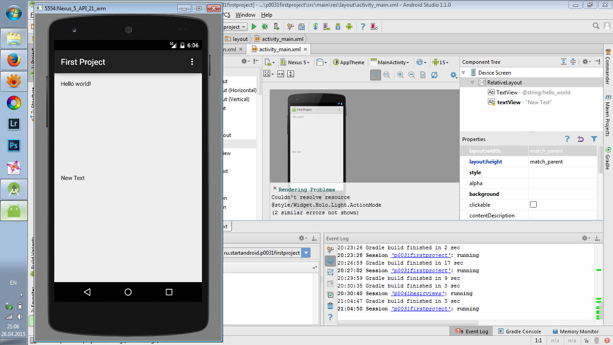The height and width of the screenshot is (345, 613).
Task: Open the Help menu
Action: pyautogui.click(x=267, y=15)
